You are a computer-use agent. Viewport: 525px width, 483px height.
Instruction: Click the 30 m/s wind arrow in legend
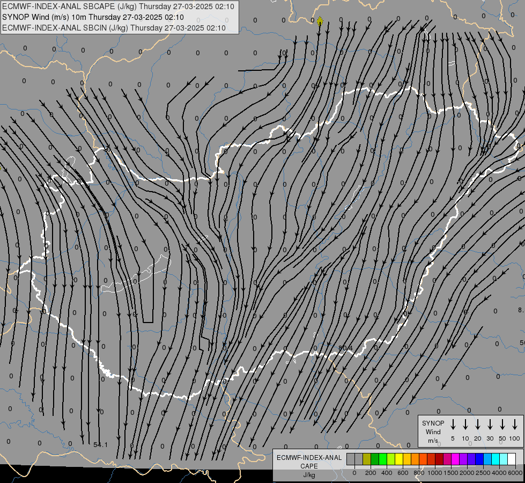pyautogui.click(x=490, y=425)
